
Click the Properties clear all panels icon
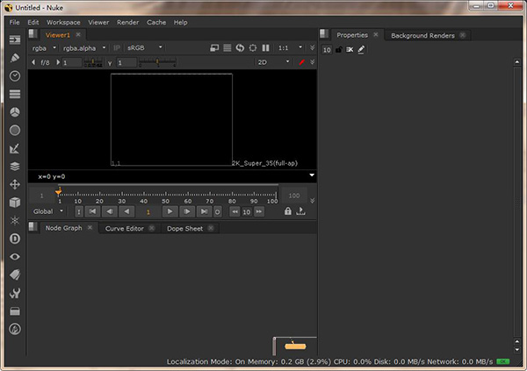(x=350, y=50)
